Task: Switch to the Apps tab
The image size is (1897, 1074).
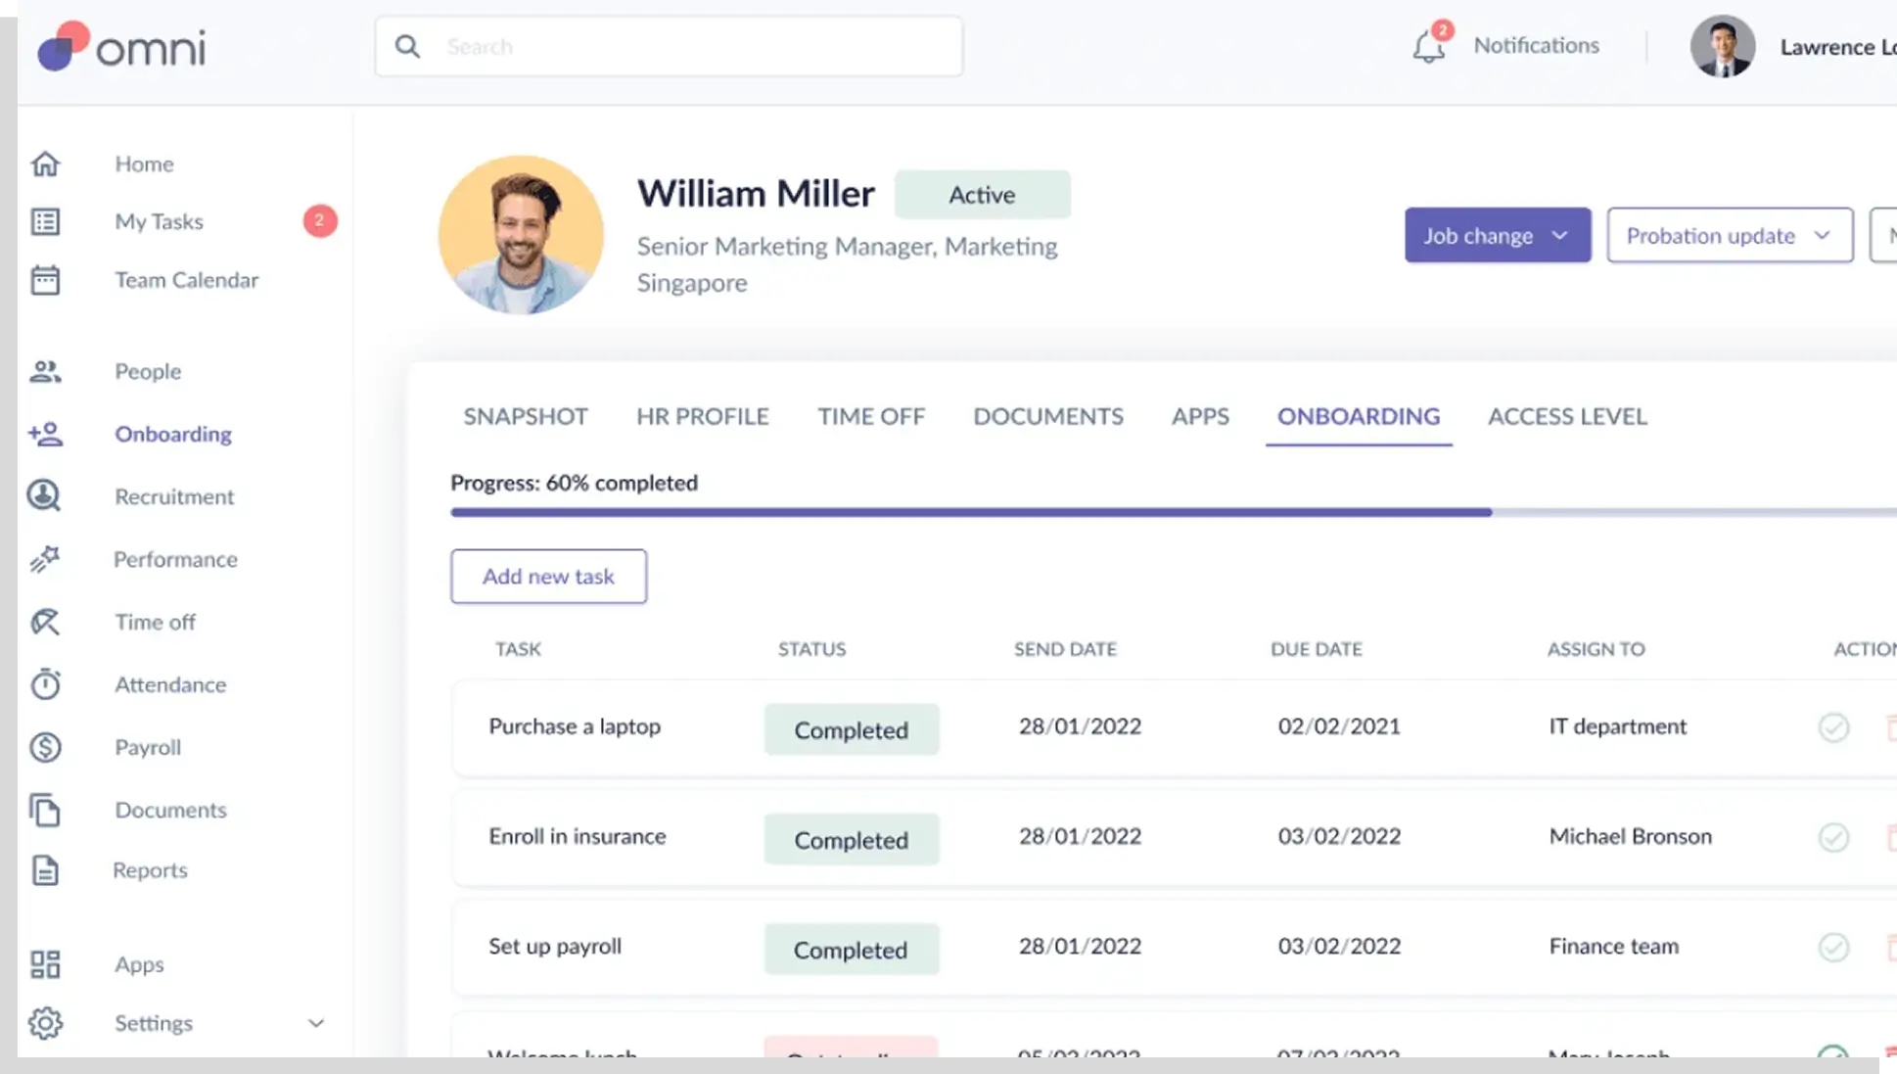Action: point(1200,416)
